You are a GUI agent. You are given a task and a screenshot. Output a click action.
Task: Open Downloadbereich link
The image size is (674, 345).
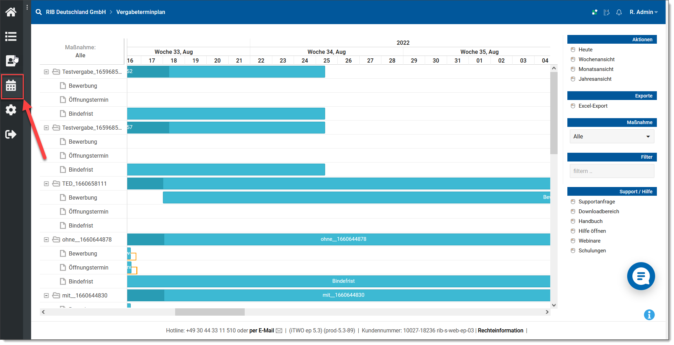[x=599, y=211]
